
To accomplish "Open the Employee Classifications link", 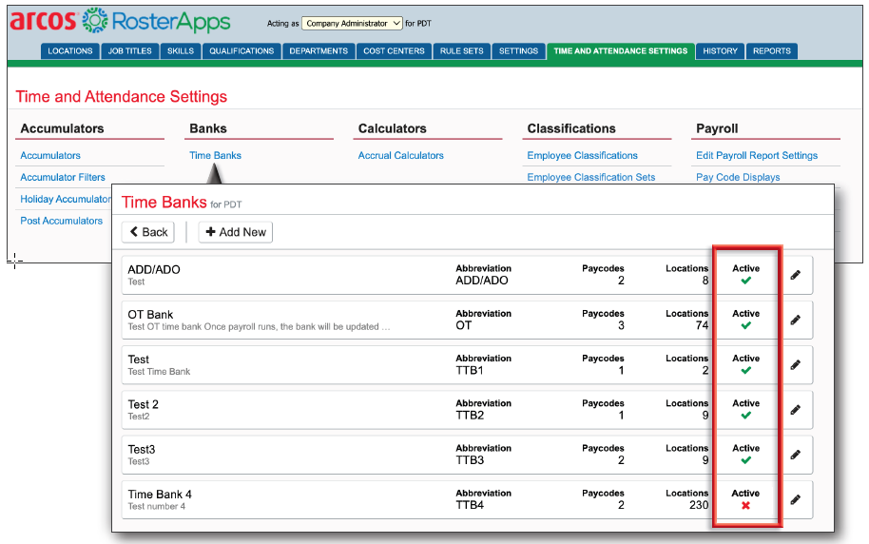I will coord(583,155).
